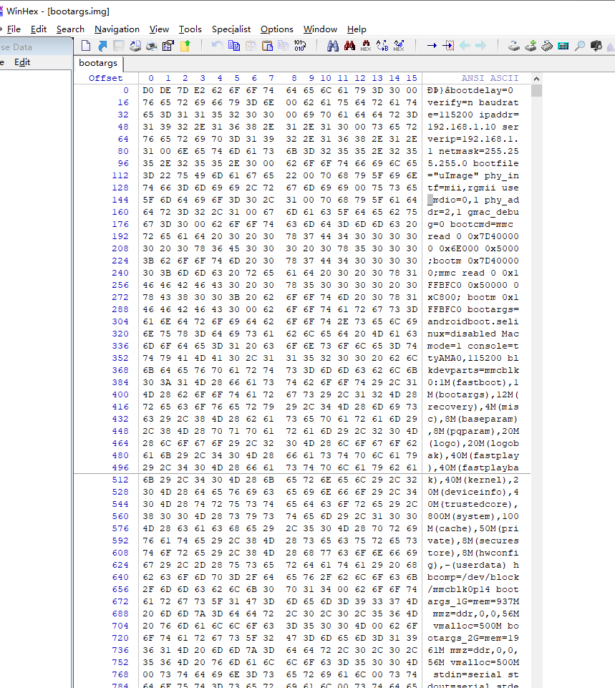Viewport: 615px width, 688px height.
Task: Click the Offset column header
Action: tap(105, 78)
